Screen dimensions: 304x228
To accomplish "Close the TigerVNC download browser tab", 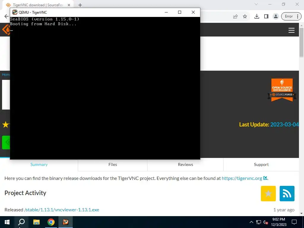I will tap(69, 5).
